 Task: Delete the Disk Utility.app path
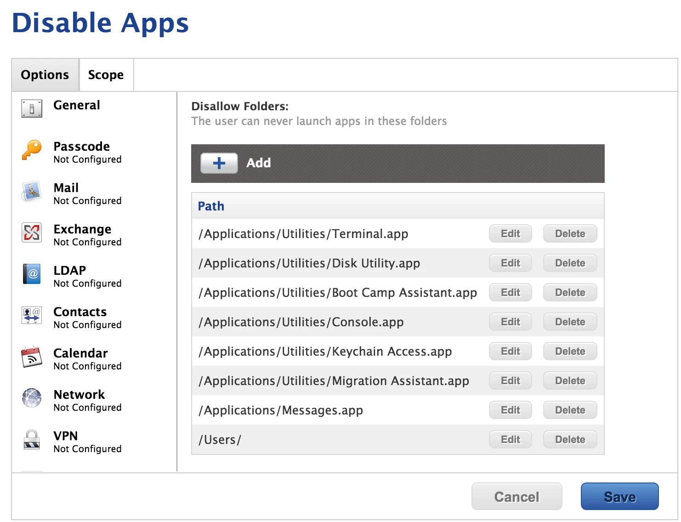pyautogui.click(x=570, y=263)
